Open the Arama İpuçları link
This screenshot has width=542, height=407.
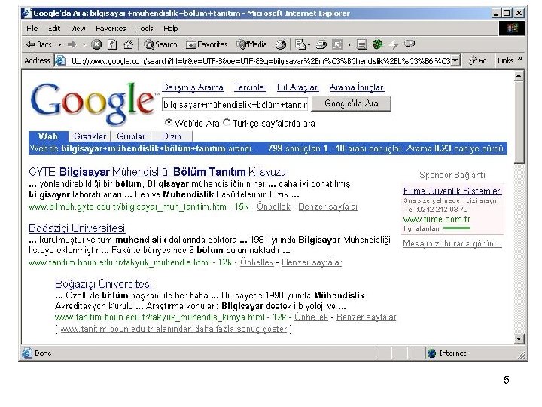357,87
